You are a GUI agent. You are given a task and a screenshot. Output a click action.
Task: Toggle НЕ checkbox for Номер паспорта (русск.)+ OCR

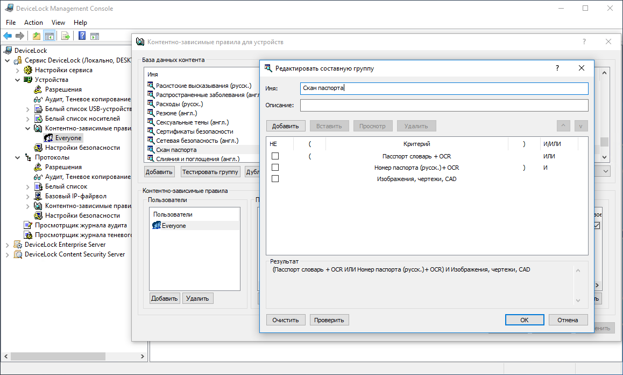[x=275, y=167]
